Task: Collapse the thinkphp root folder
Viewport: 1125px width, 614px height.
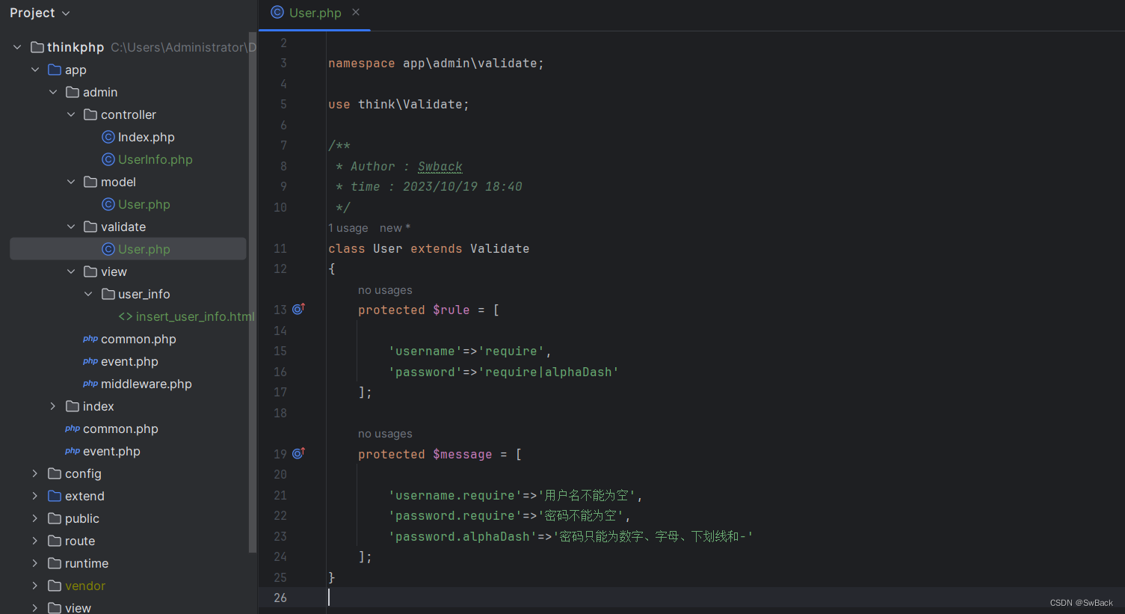Action: [x=17, y=47]
